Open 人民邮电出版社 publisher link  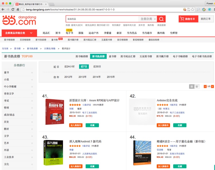click(x=90, y=154)
